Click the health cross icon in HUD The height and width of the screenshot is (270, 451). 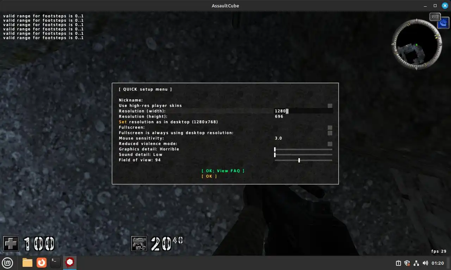(11, 243)
